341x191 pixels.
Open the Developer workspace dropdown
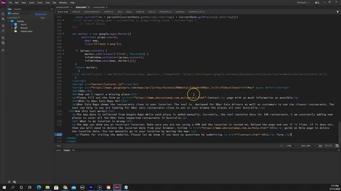click(x=303, y=3)
